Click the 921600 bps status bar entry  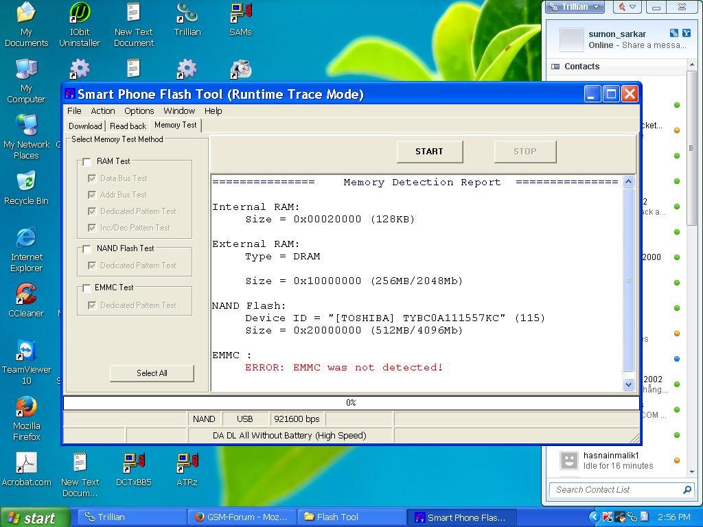point(297,419)
